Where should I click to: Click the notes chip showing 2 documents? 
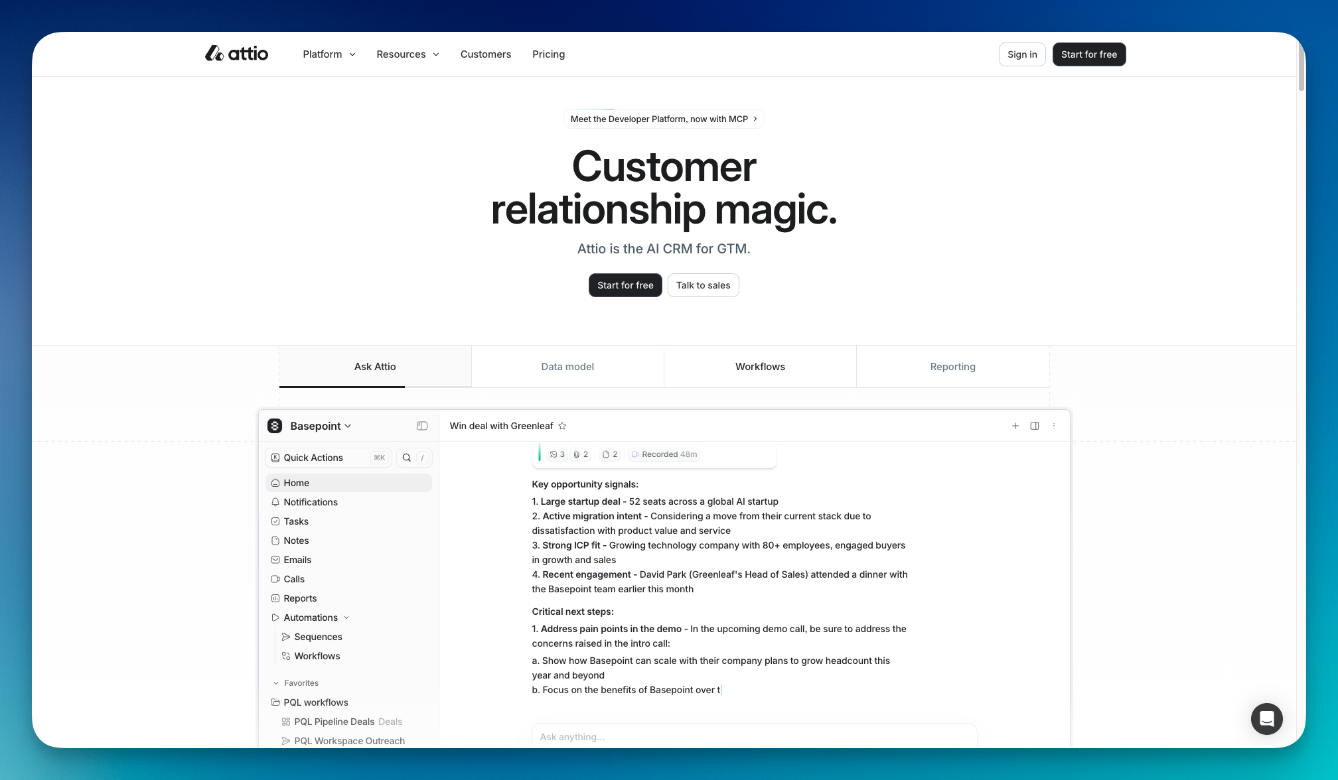tap(610, 454)
